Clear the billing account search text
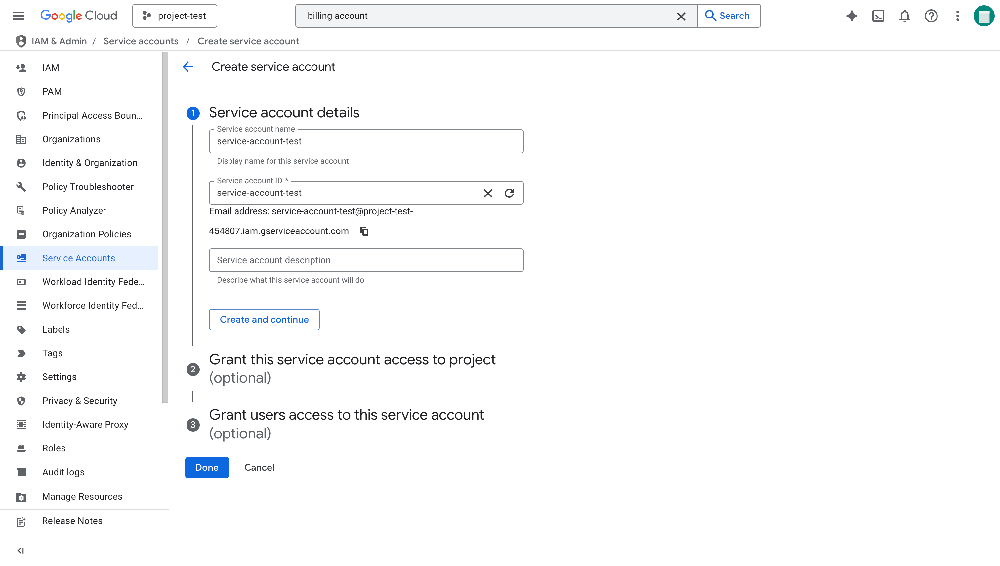Viewport: 1000px width, 566px height. (681, 16)
